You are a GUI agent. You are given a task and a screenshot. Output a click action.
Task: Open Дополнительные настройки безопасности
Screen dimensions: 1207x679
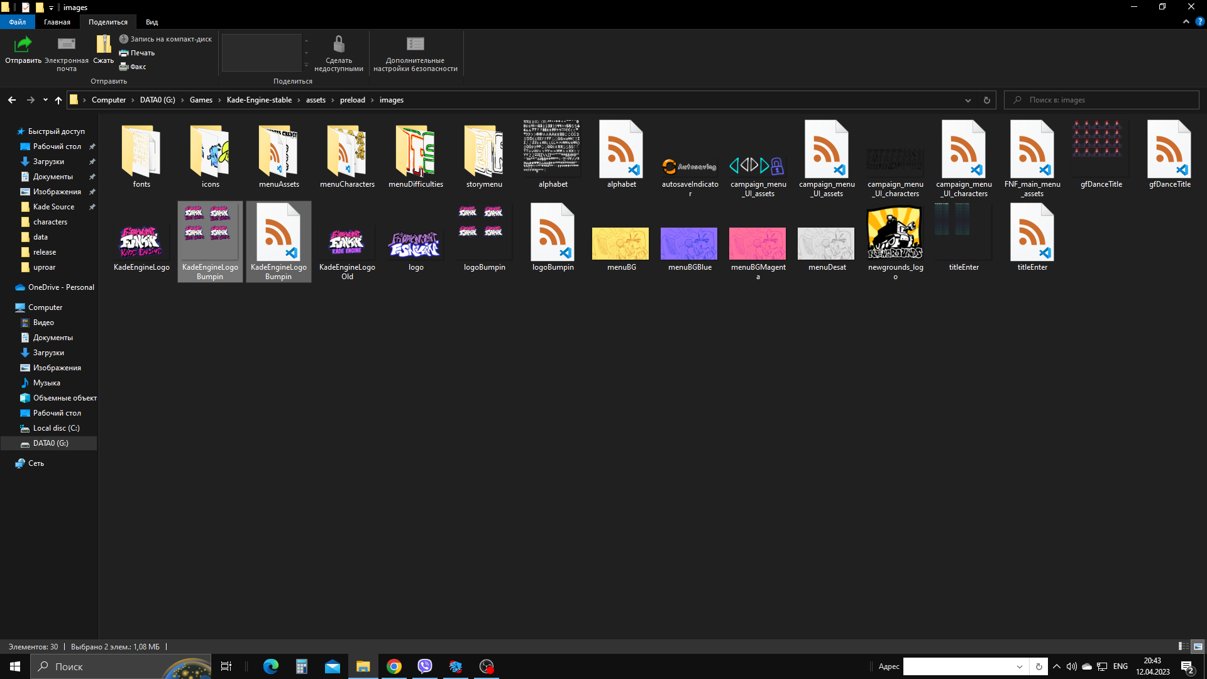click(415, 45)
